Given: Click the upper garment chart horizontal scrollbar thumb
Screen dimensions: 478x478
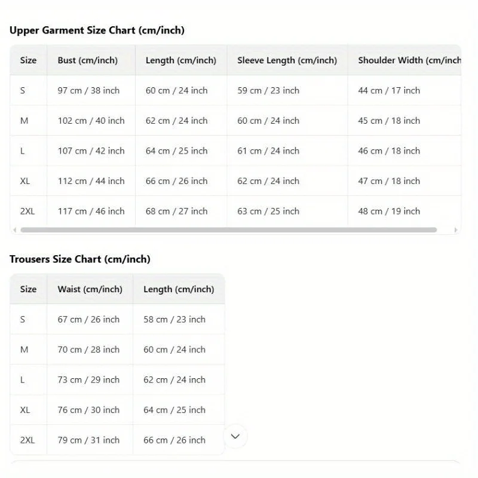Looking at the screenshot, I should click(x=228, y=230).
